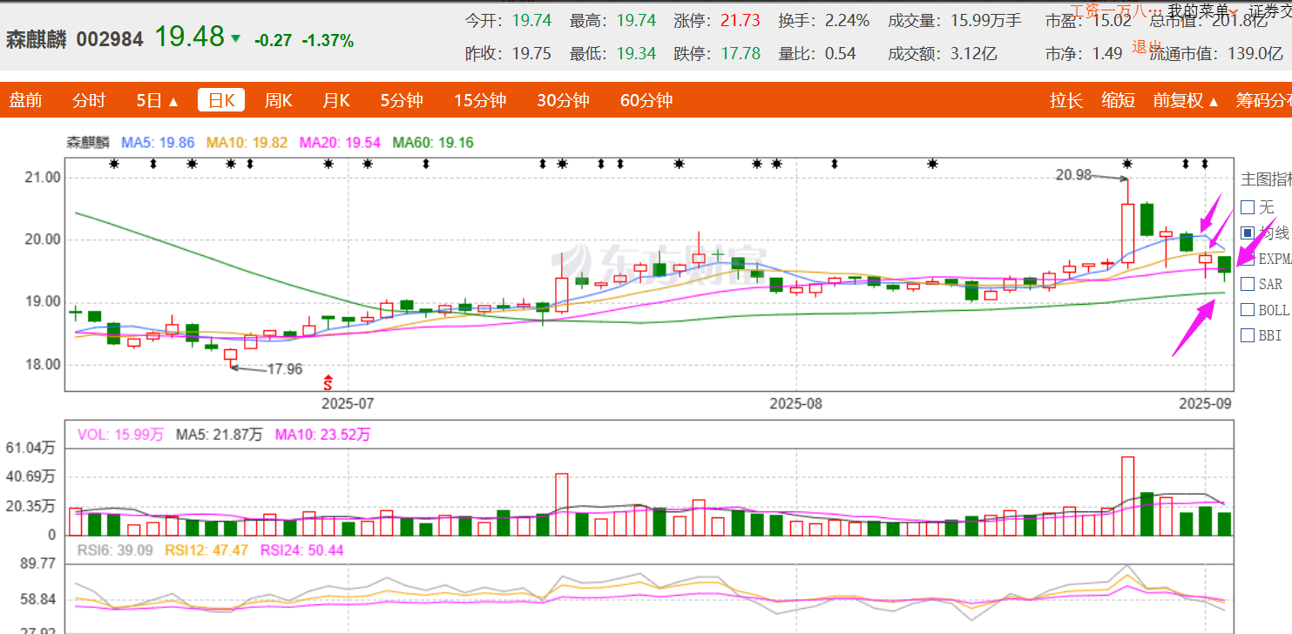Viewport: 1292px width, 634px height.
Task: Click the 市盈 15.02 value
Action: click(1113, 20)
